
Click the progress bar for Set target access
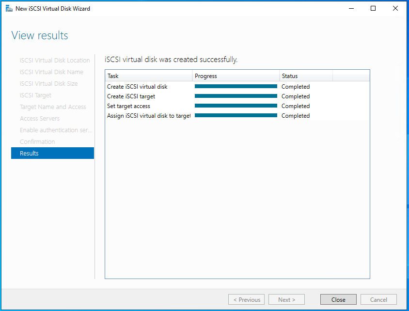[x=236, y=106]
